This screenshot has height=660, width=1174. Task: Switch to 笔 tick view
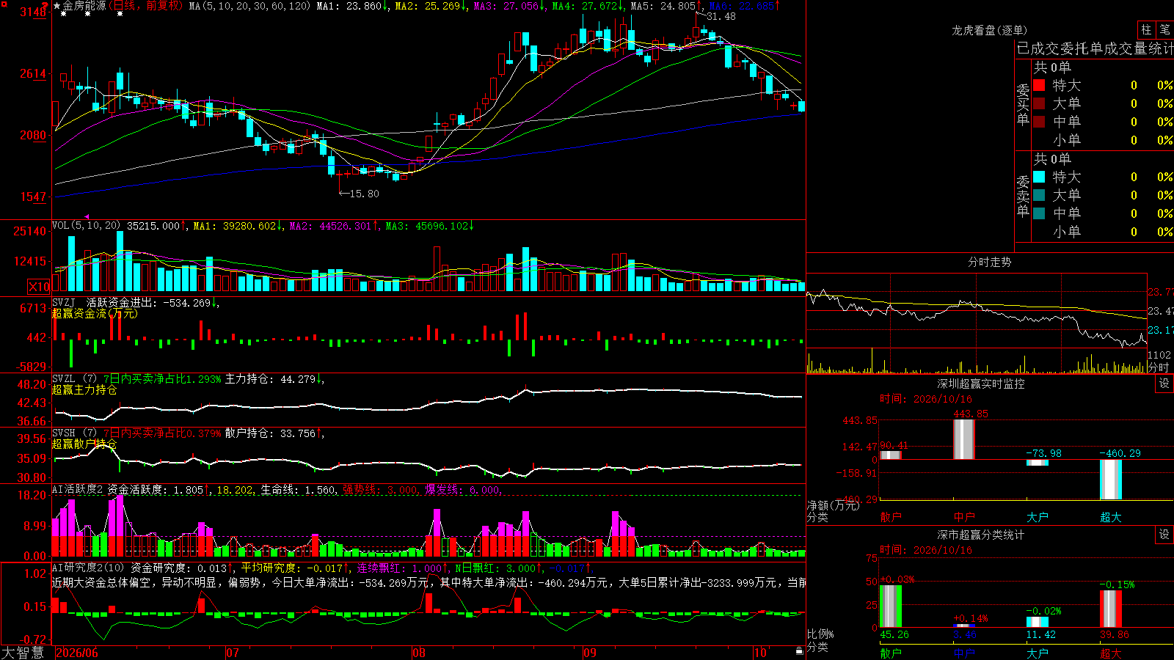1164,29
